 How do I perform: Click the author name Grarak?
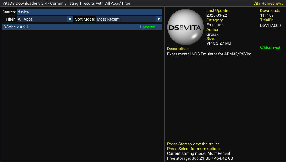click(212, 34)
